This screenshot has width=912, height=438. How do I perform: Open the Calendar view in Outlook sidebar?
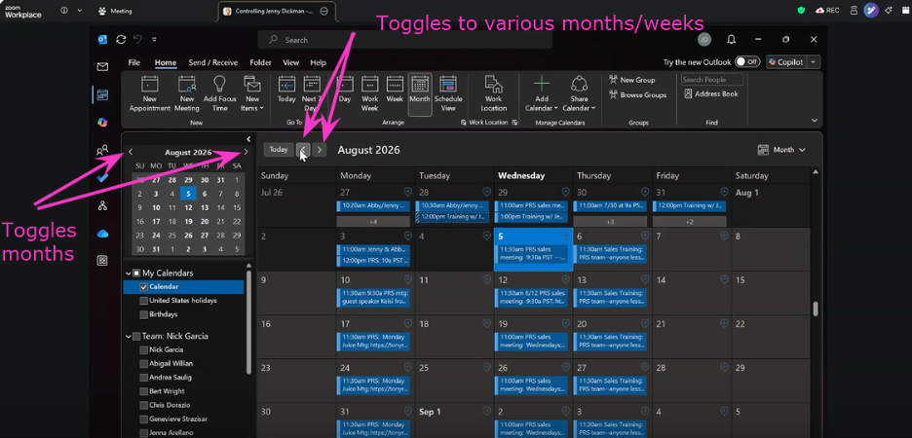tap(102, 94)
